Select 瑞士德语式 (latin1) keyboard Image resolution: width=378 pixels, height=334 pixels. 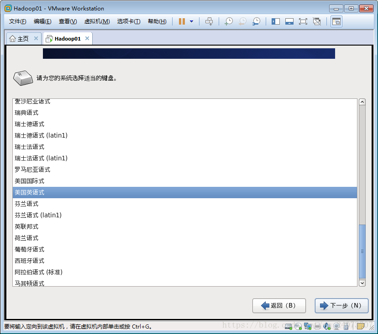click(x=184, y=135)
